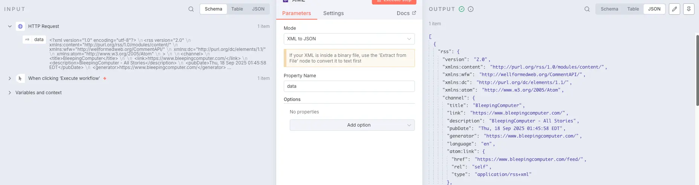This screenshot has height=185, width=699.
Task: Click the "No properties" options text
Action: coord(304,112)
